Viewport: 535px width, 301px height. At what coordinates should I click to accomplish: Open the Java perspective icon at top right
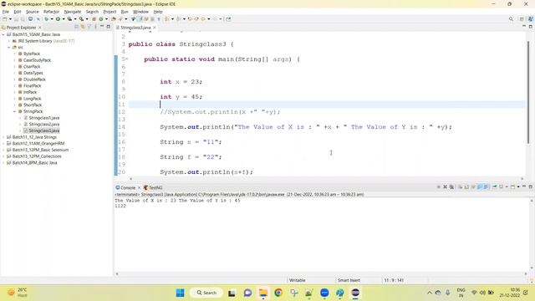[x=531, y=19]
